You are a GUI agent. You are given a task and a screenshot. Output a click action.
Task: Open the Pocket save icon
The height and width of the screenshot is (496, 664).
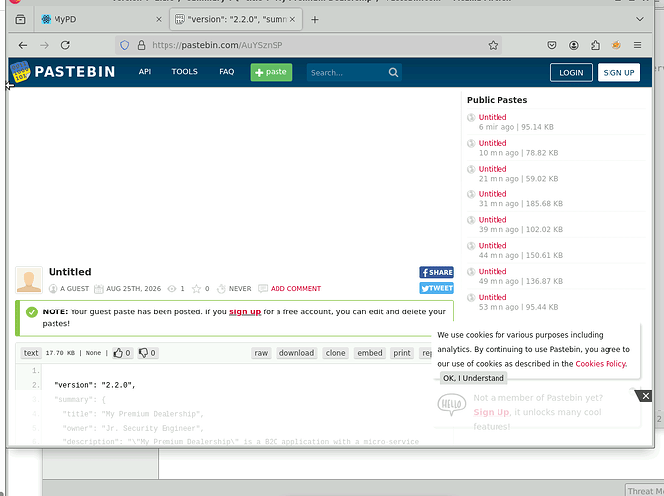coord(552,45)
